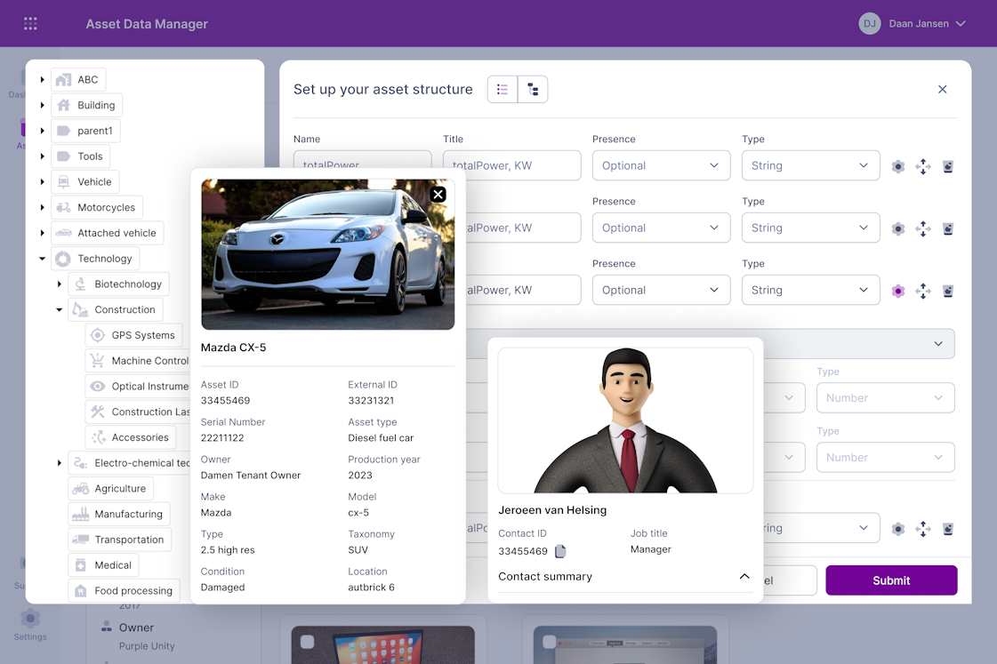Expand the Attached vehicle node arrow
997x664 pixels.
pos(42,233)
